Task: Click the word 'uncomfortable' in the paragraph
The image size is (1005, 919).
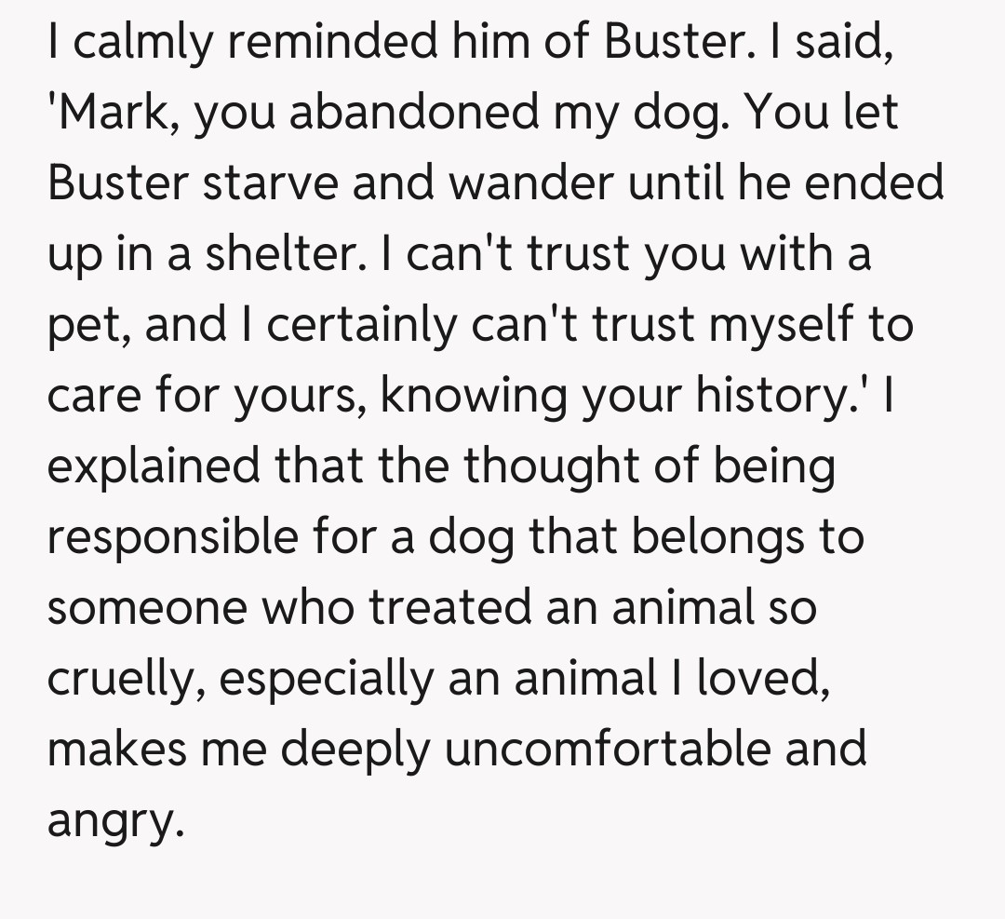Action: [607, 749]
